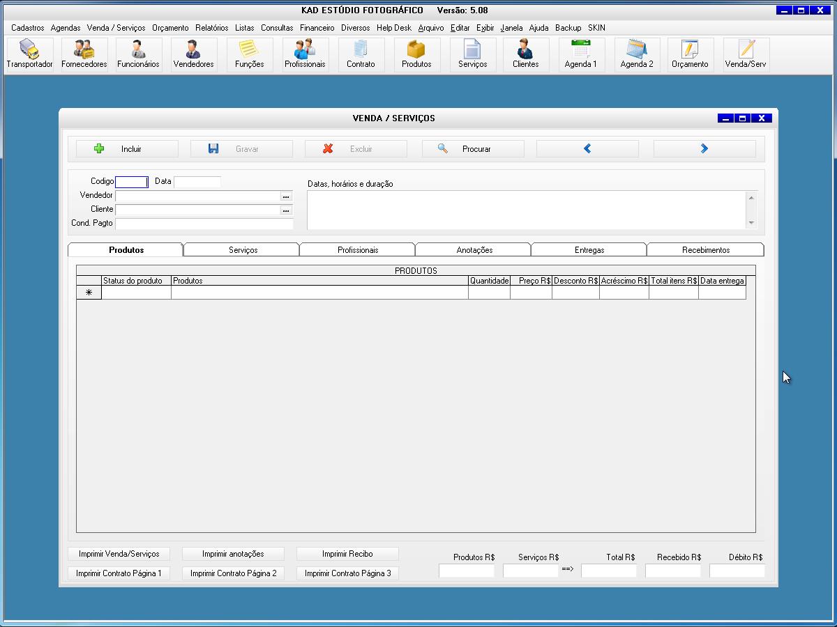Screen dimensions: 837x627
Task: Click the Imprimir anotações button
Action: [233, 554]
